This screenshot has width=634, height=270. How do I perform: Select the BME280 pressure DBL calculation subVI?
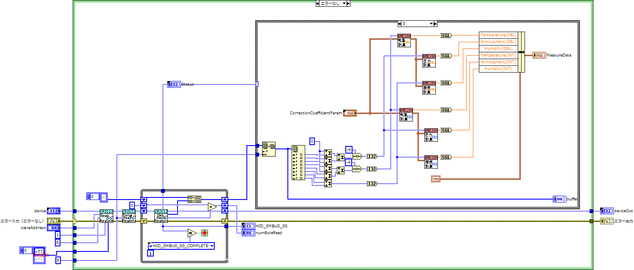pyautogui.click(x=429, y=61)
